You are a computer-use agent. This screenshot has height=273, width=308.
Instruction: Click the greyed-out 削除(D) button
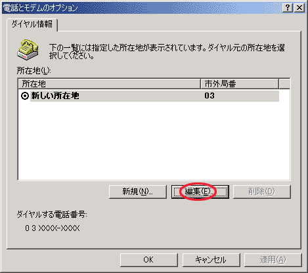[x=262, y=192]
